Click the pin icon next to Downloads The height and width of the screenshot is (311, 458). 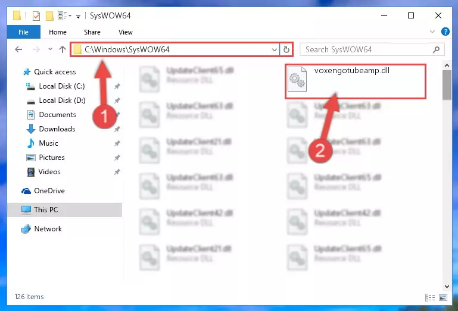pos(117,129)
